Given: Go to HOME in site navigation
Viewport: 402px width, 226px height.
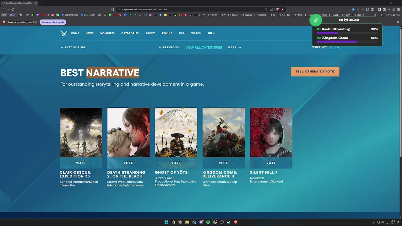Looking at the screenshot, I should click(75, 33).
